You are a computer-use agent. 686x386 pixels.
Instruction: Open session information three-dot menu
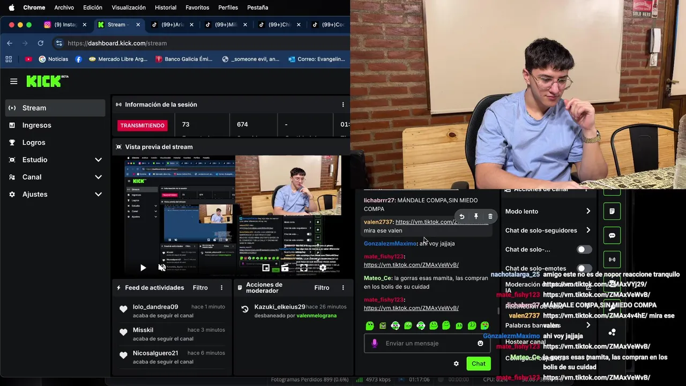pyautogui.click(x=343, y=105)
